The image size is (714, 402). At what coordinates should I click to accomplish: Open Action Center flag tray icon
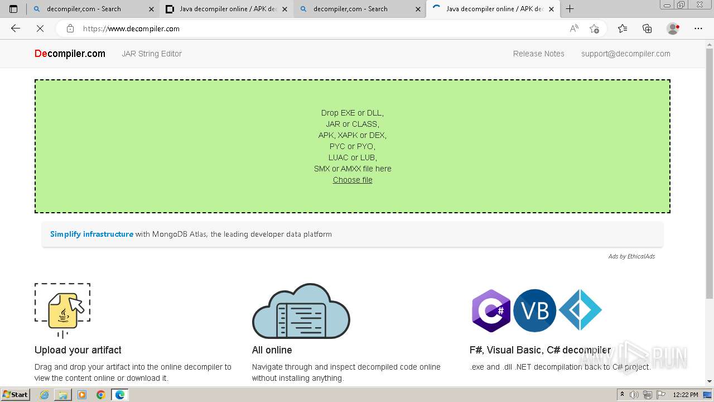(x=660, y=395)
